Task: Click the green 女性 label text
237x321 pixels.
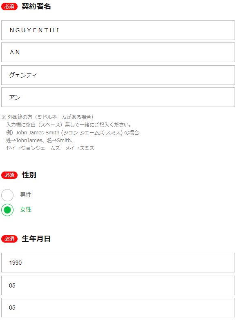Action: tap(26, 210)
